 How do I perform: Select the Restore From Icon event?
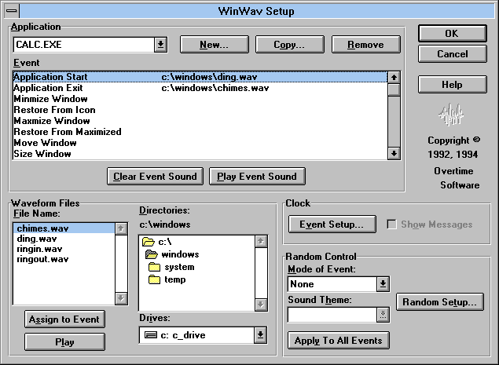click(54, 110)
